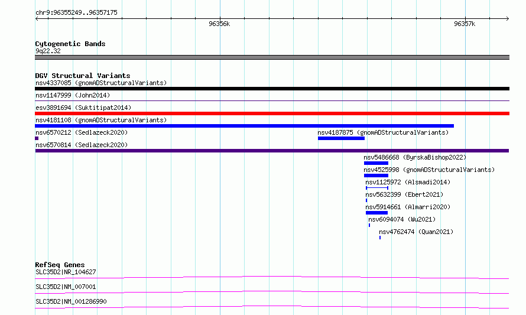
Task: Open SLC35D2|NM_007001 transcript label
Action: tap(66, 287)
